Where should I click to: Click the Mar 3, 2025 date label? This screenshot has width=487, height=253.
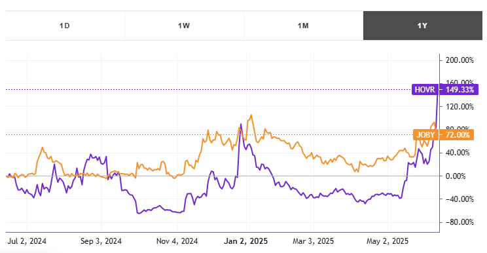pos(314,241)
